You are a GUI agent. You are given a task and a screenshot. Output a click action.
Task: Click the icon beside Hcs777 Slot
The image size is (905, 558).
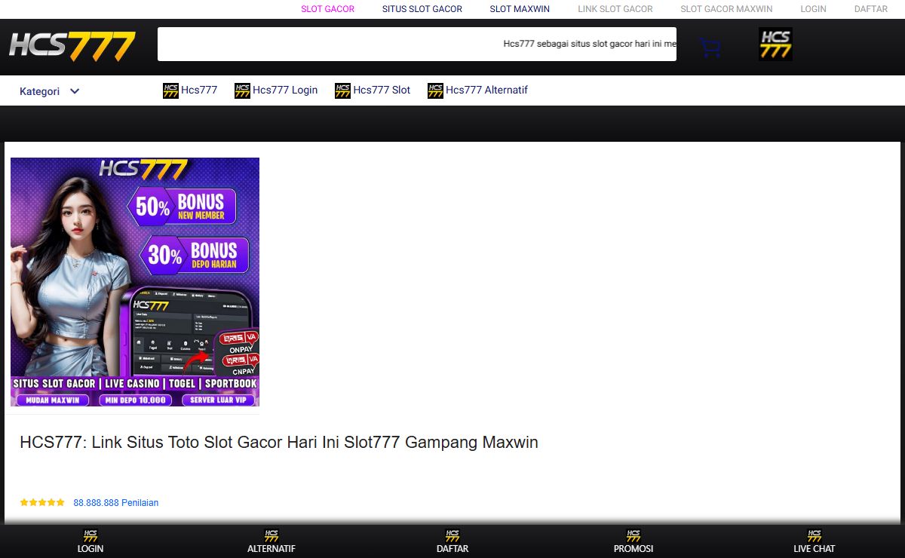coord(342,90)
